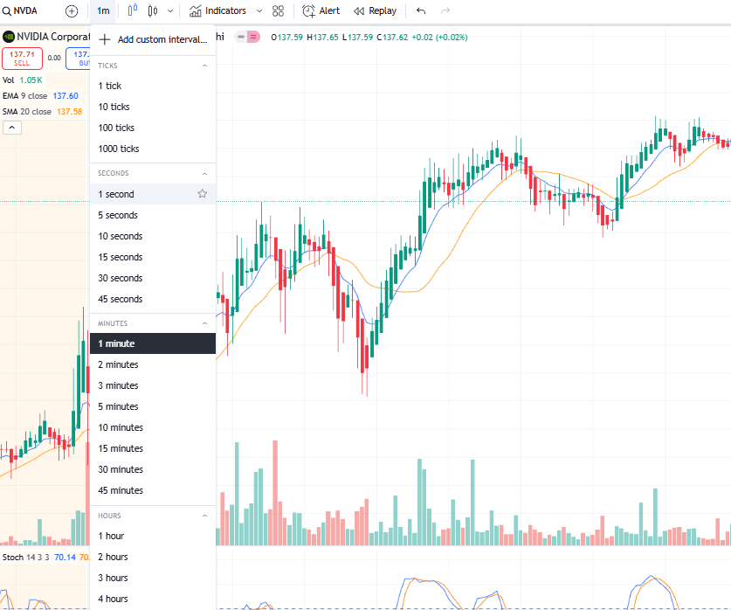Click the compare or add symbol plus icon

pyautogui.click(x=72, y=11)
